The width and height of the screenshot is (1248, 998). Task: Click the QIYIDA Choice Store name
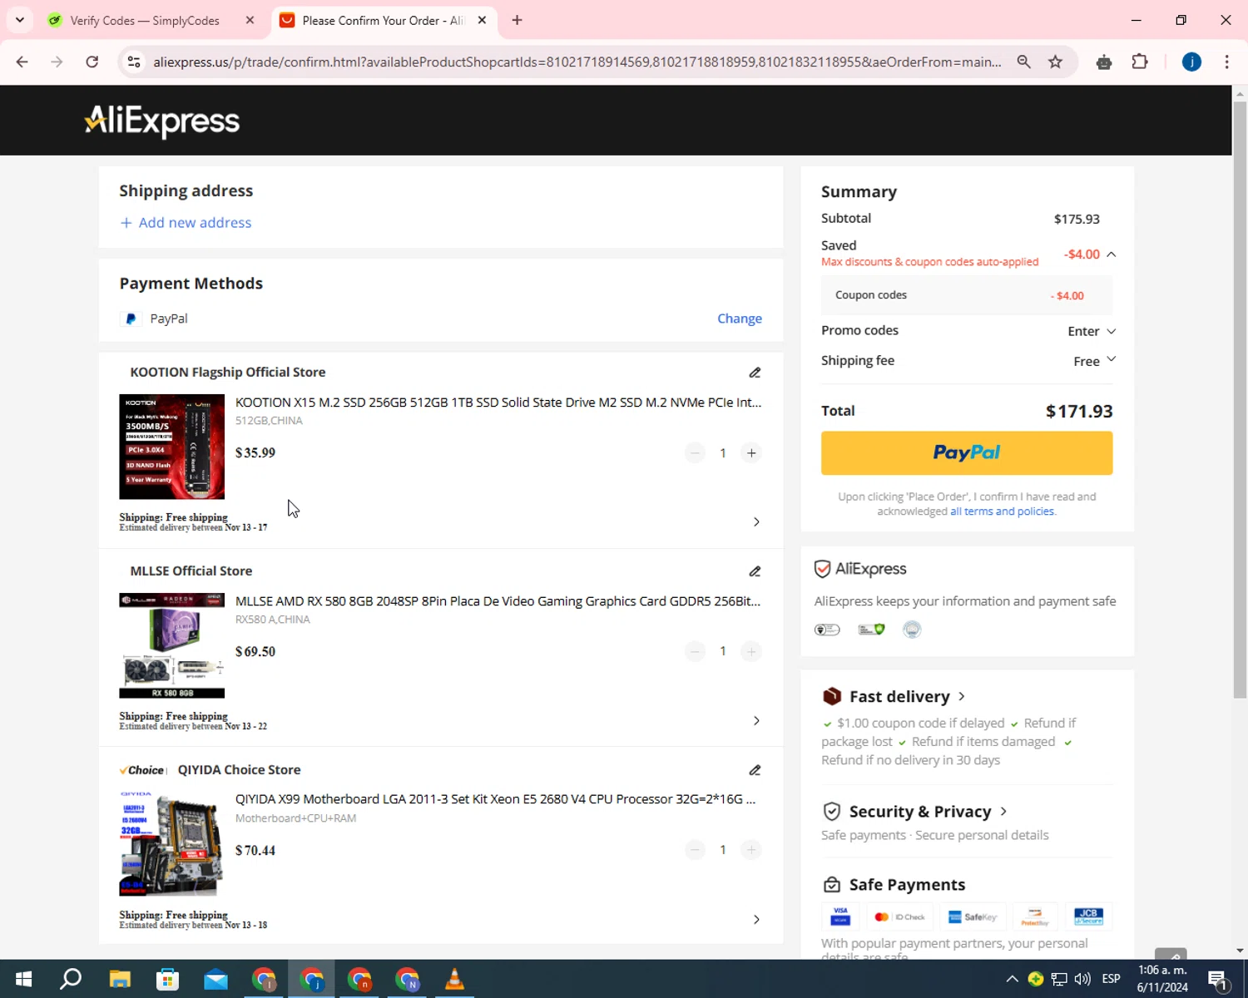239,770
